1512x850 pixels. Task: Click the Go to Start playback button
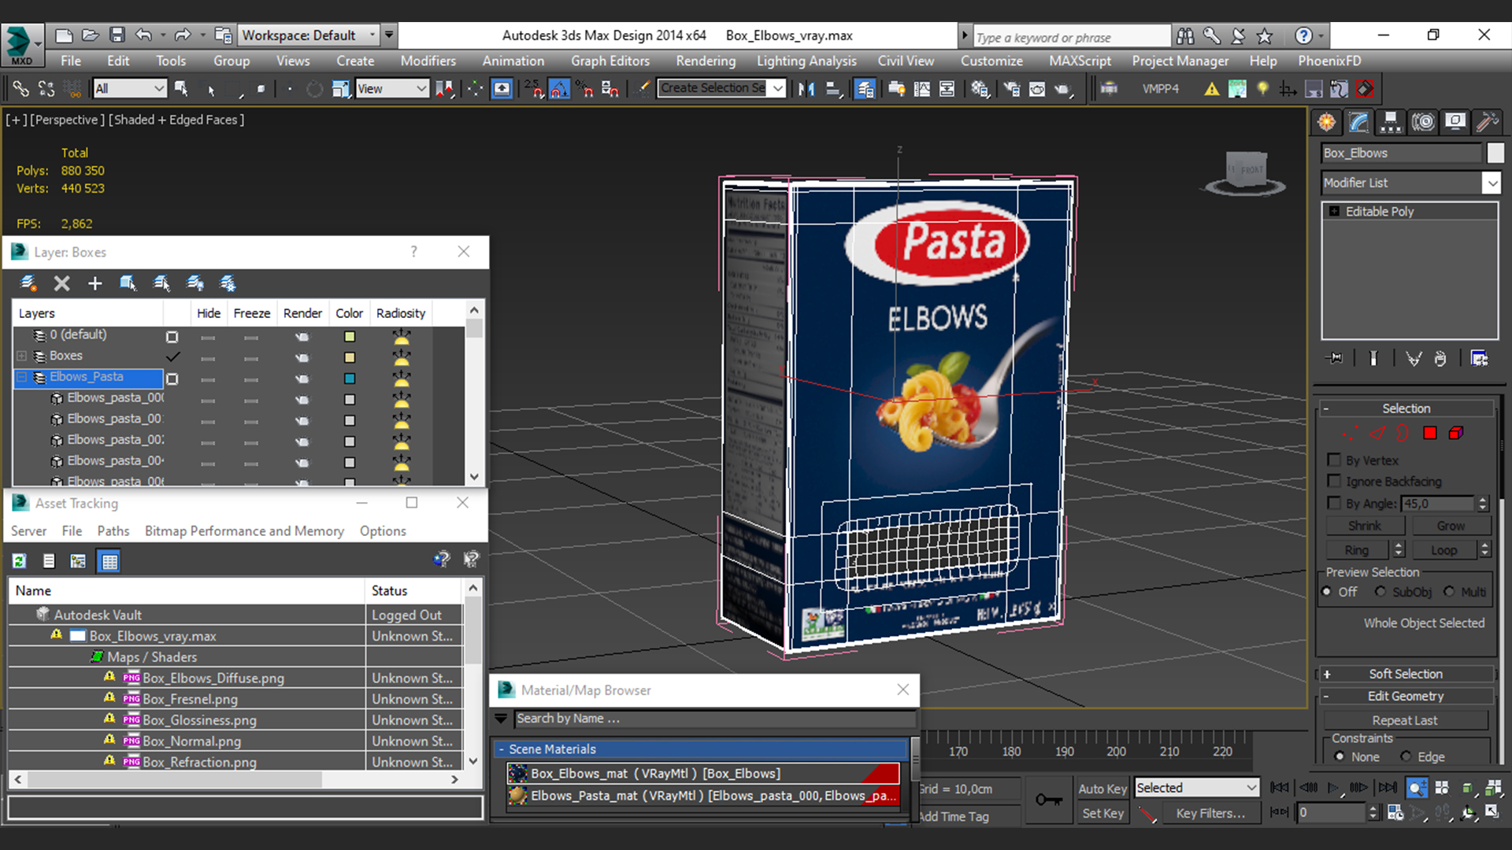tap(1280, 788)
